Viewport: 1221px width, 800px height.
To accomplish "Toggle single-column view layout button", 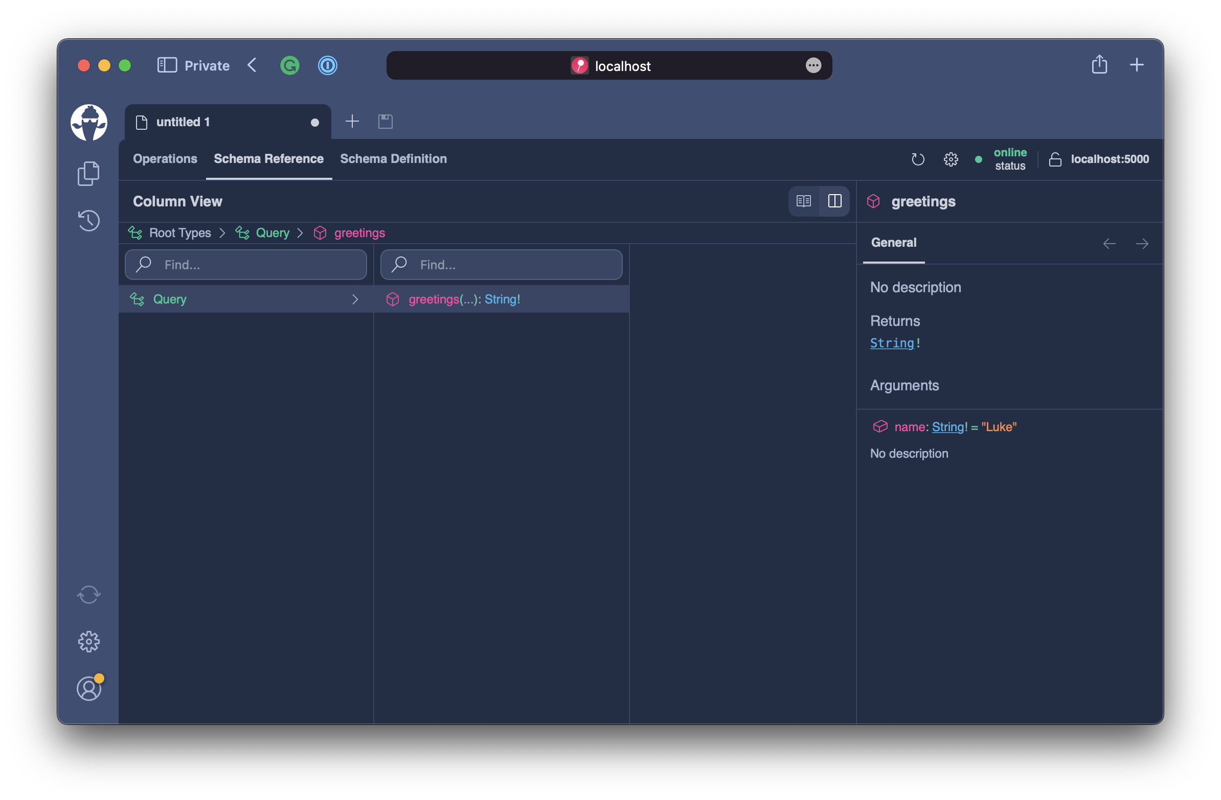I will (x=803, y=201).
